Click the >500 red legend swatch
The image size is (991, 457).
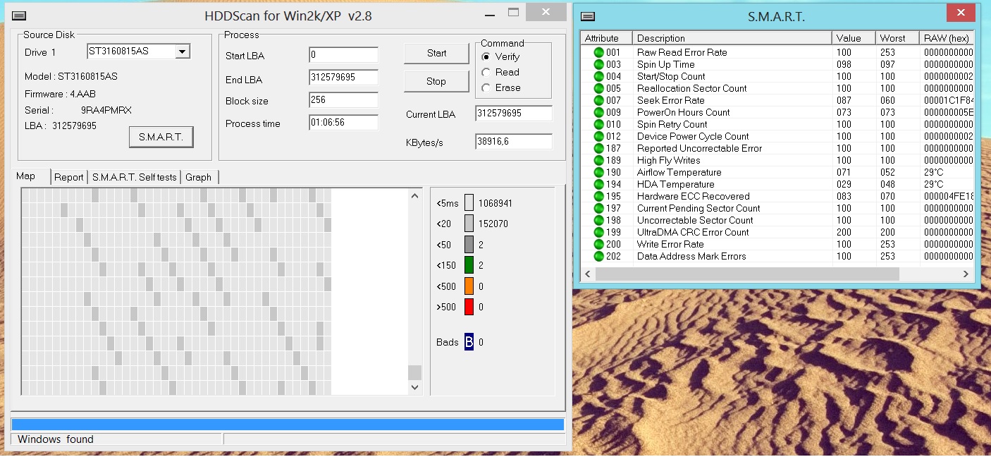point(469,307)
